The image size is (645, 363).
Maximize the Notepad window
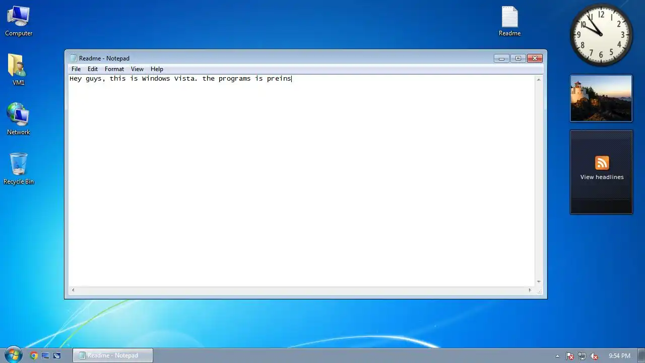518,58
